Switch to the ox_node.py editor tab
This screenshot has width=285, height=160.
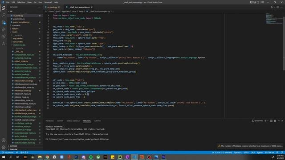tap(52, 7)
